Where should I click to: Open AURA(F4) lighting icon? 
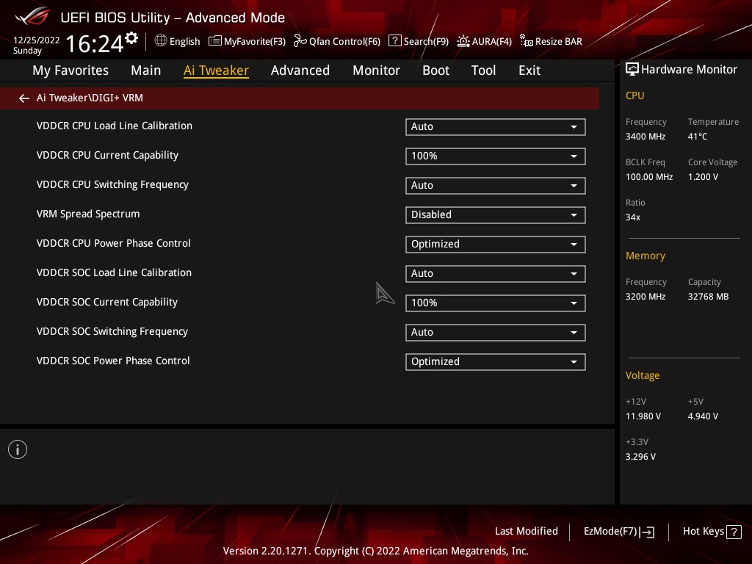(463, 41)
